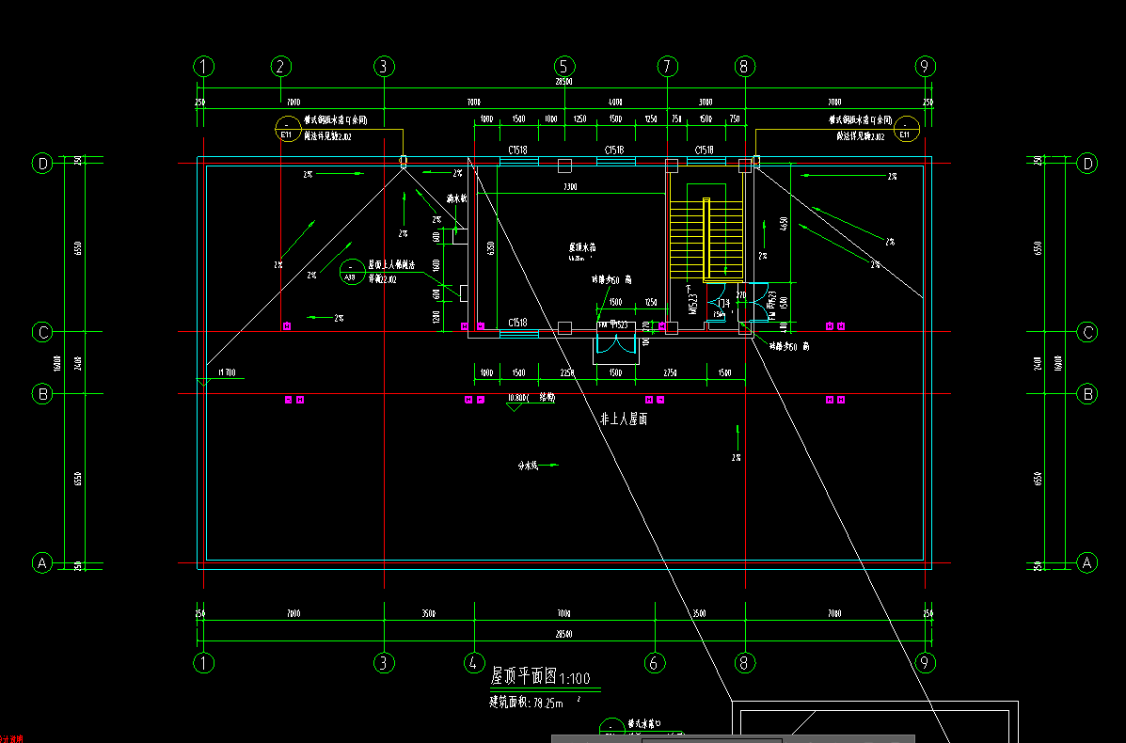Select axis bubble 5 at the top
The image size is (1126, 743).
click(x=563, y=66)
